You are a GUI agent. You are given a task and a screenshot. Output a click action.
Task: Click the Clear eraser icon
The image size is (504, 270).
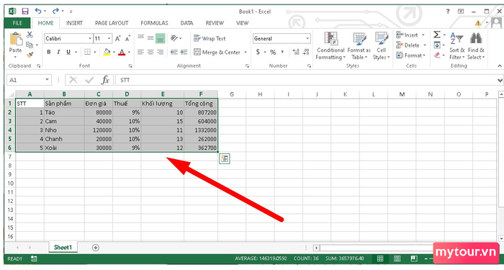click(437, 55)
